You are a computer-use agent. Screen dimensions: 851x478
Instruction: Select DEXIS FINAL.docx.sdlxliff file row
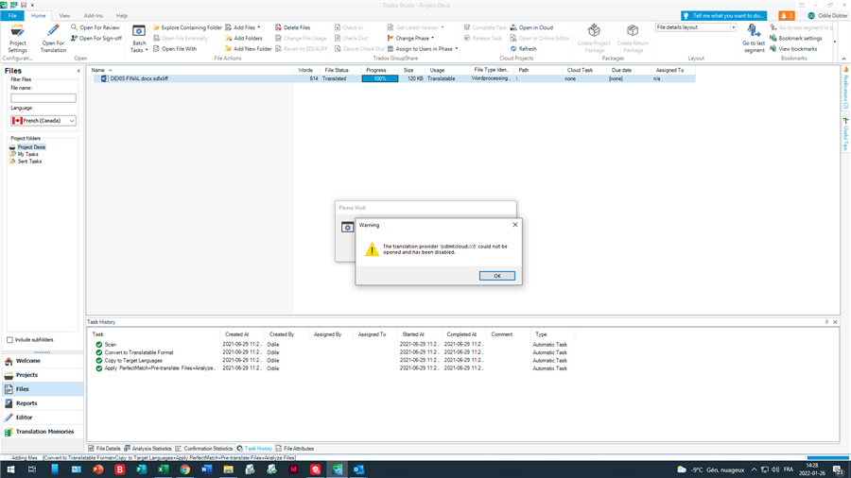click(x=391, y=78)
